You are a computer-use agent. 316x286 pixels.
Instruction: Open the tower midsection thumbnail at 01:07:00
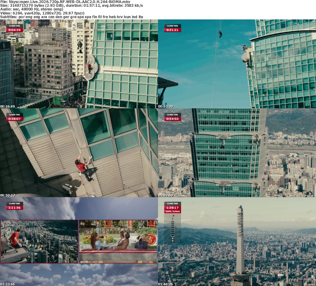pyautogui.click(x=237, y=152)
